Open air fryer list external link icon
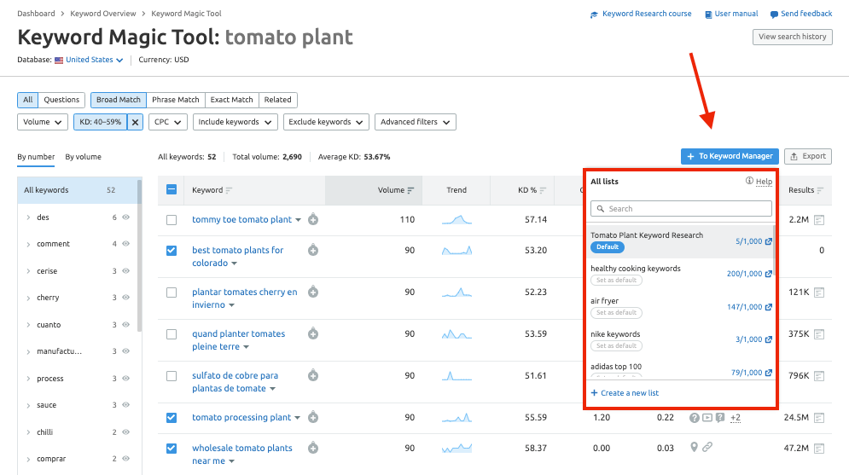The image size is (849, 475). tap(768, 307)
